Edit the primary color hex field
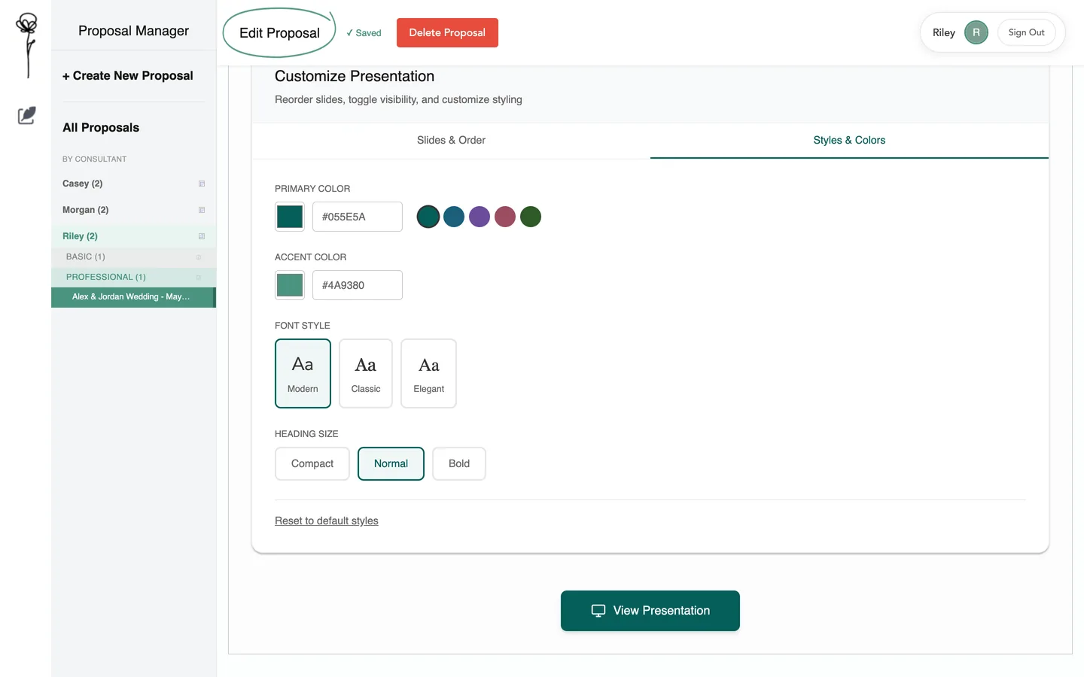 coord(358,217)
